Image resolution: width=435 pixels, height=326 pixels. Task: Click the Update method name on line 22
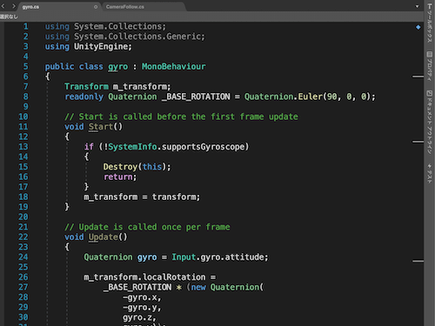click(103, 237)
